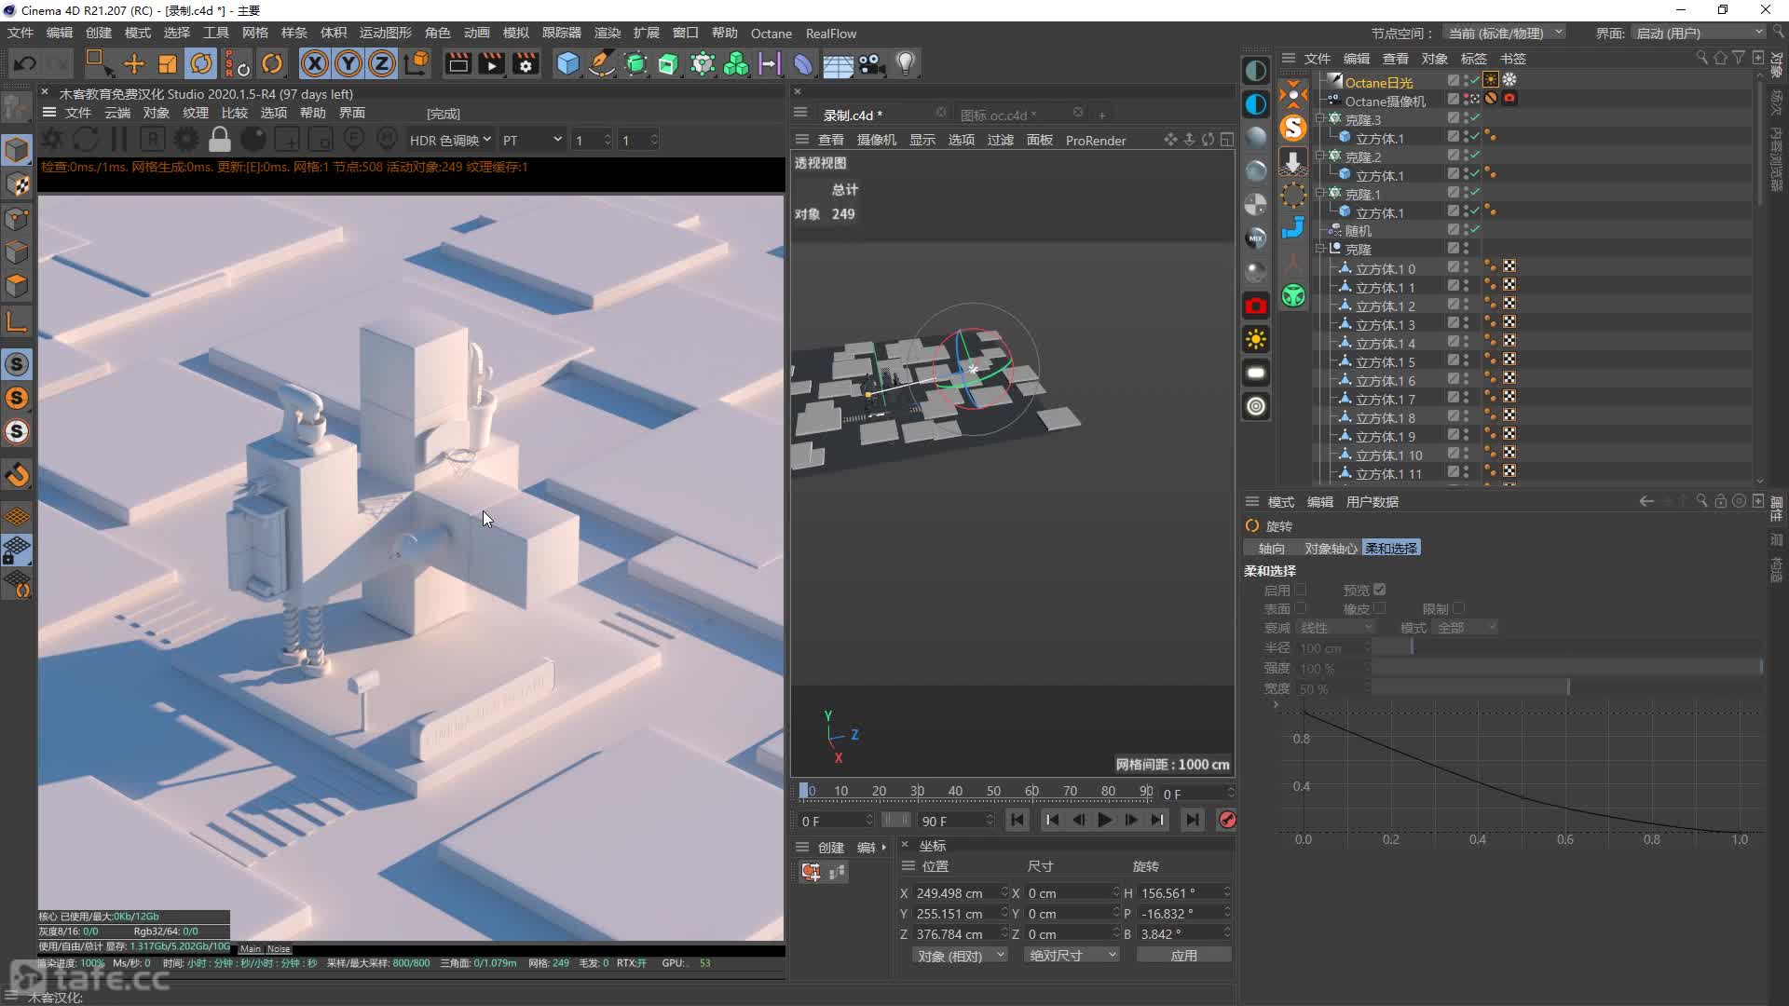Collapse the 克隆.2 tree node
The image size is (1789, 1006).
tap(1320, 156)
